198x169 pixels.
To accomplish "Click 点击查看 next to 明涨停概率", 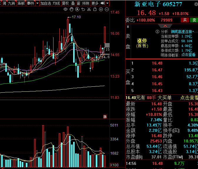I will (188, 55).
